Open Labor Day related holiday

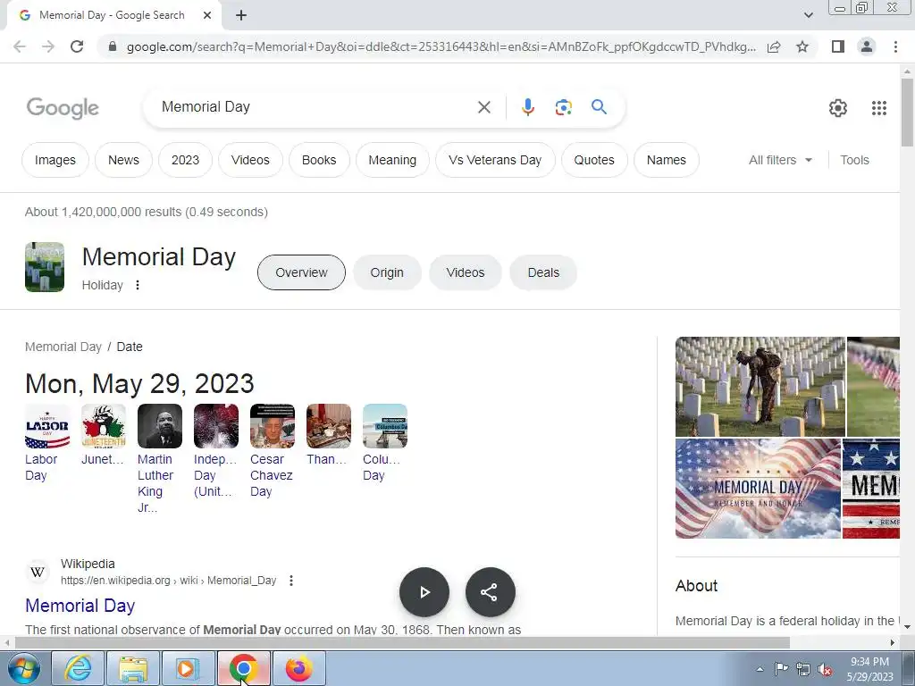[47, 443]
